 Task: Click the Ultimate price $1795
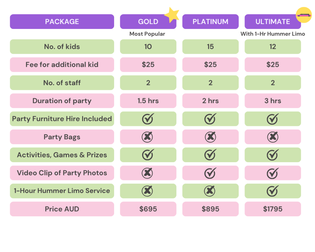point(273,209)
